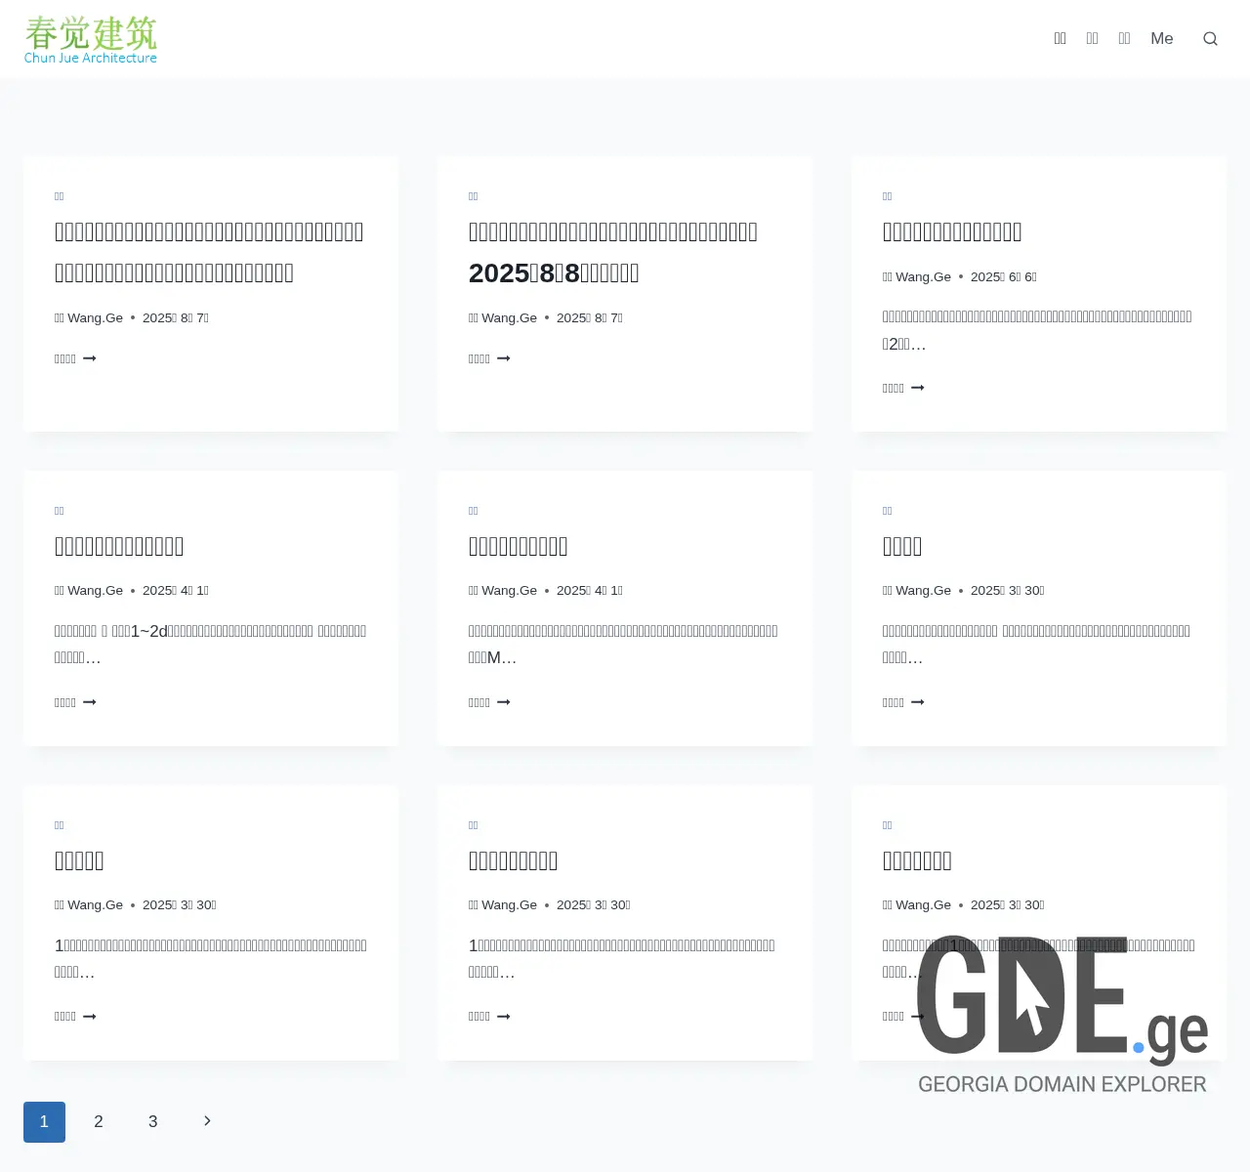Image resolution: width=1250 pixels, height=1172 pixels.
Task: Open the first navigation menu item
Action: [1061, 38]
